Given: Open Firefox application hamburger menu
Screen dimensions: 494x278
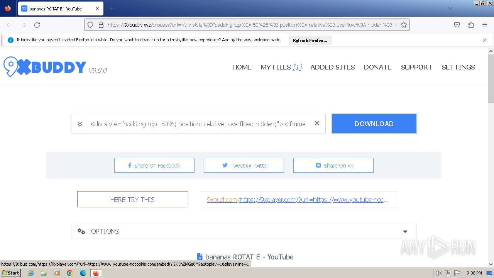Looking at the screenshot, I should 485,25.
